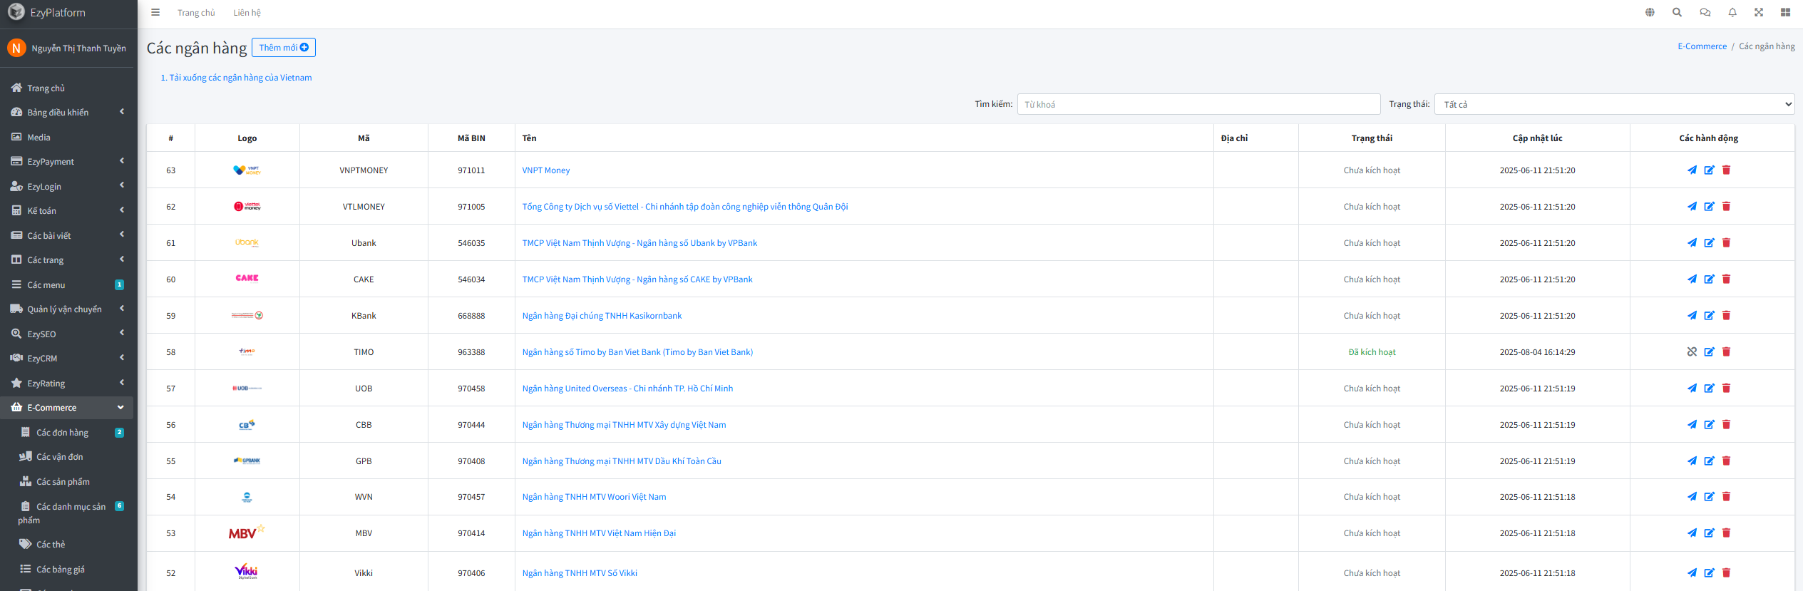Go to Liên hệ in top navigation
Image resolution: width=1803 pixels, height=591 pixels.
coord(247,13)
